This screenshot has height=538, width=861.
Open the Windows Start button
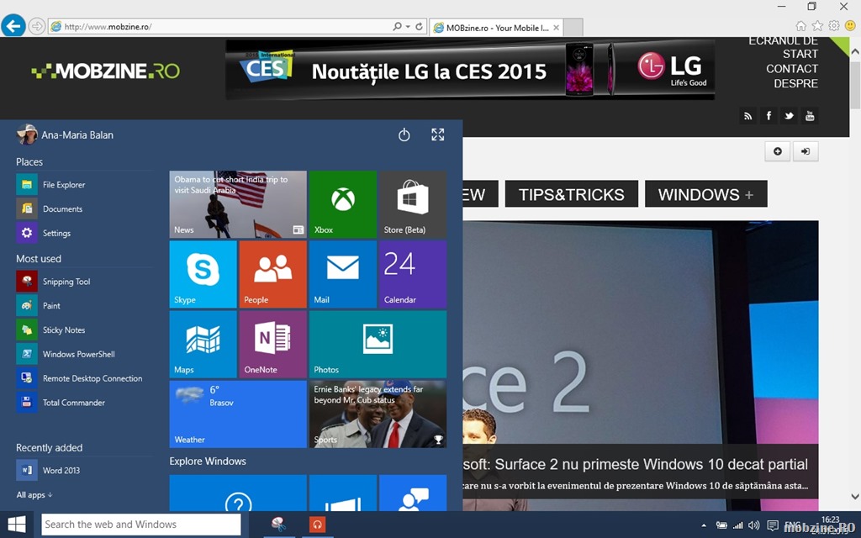coord(17,525)
